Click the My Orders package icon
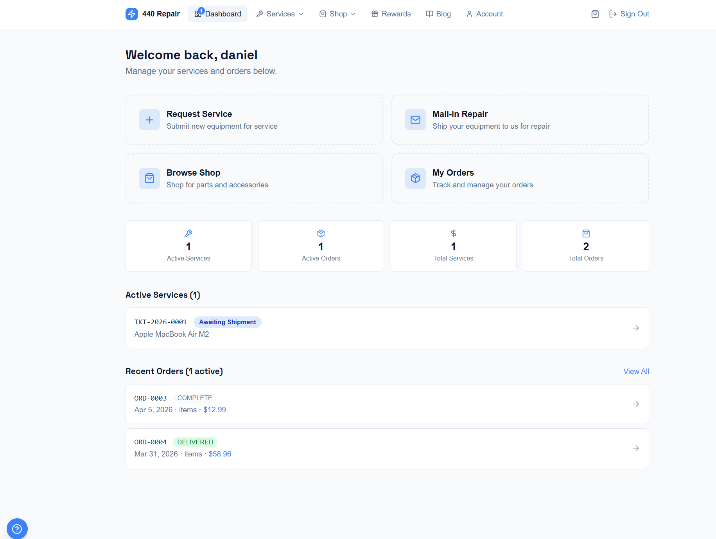 click(415, 178)
